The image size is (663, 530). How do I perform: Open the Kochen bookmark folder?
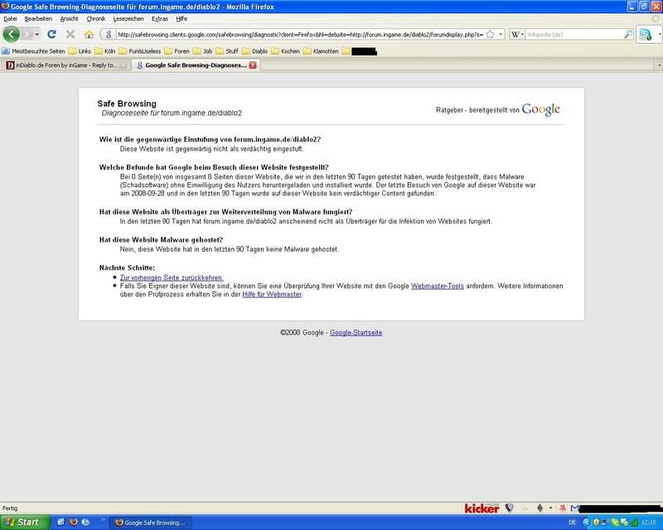(285, 51)
